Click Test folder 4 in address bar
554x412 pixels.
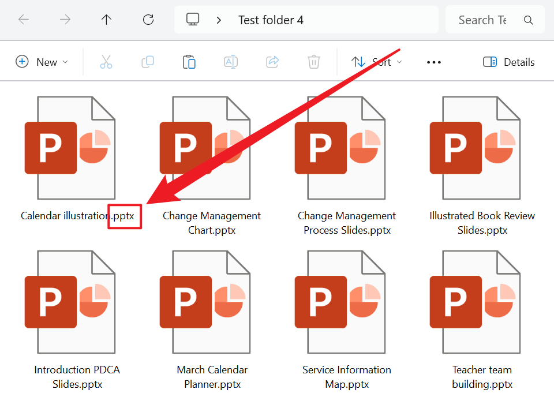[271, 20]
